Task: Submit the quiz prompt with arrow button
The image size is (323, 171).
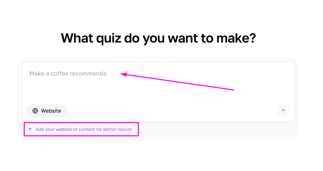Action: [283, 111]
